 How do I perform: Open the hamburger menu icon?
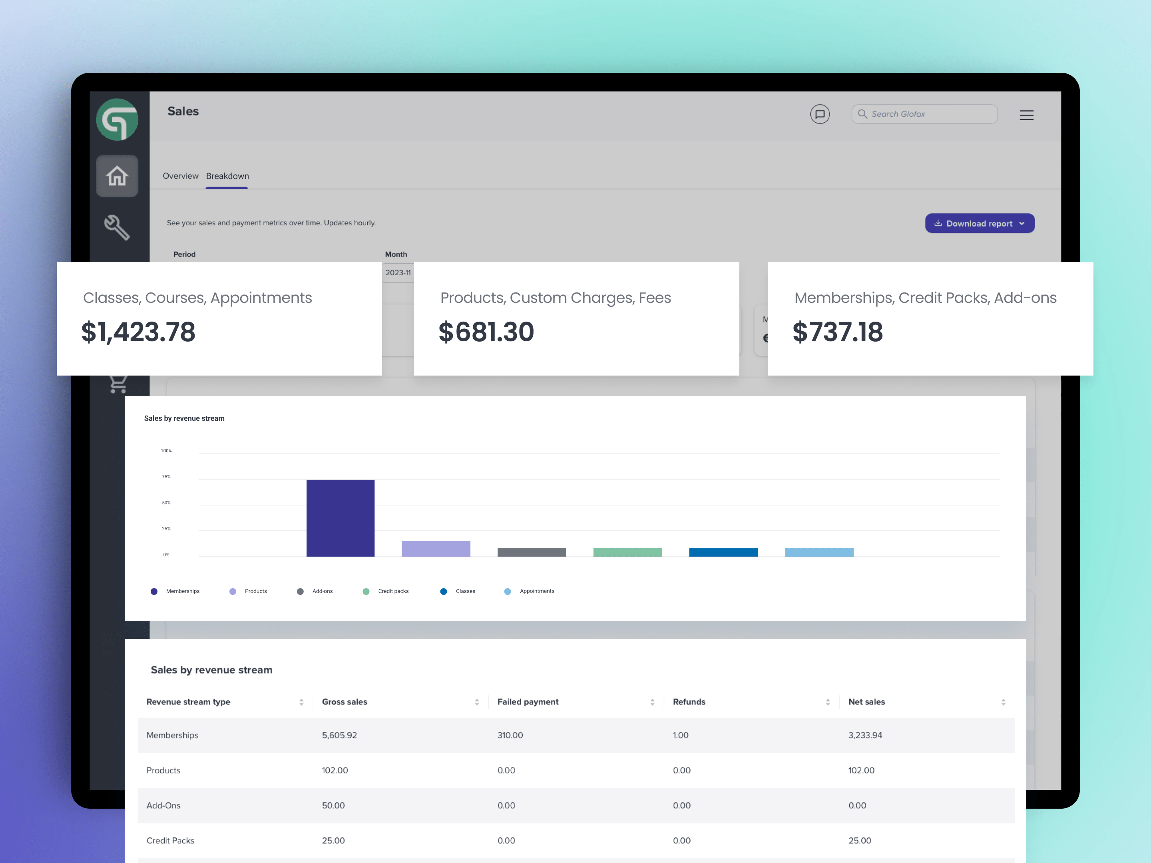[1026, 115]
